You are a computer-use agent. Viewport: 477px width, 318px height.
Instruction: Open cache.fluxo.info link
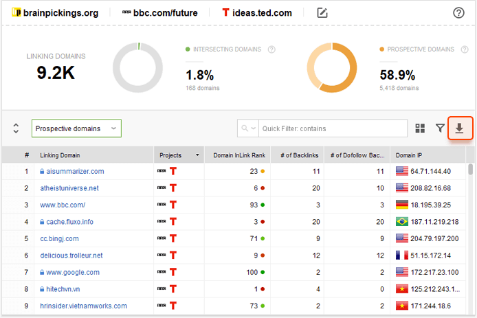(69, 222)
